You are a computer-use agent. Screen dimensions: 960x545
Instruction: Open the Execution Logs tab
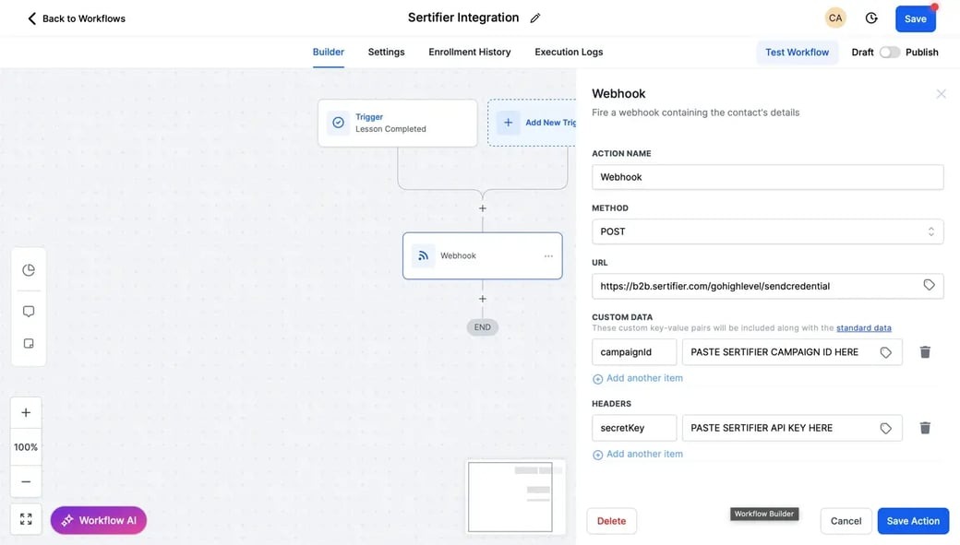point(569,53)
